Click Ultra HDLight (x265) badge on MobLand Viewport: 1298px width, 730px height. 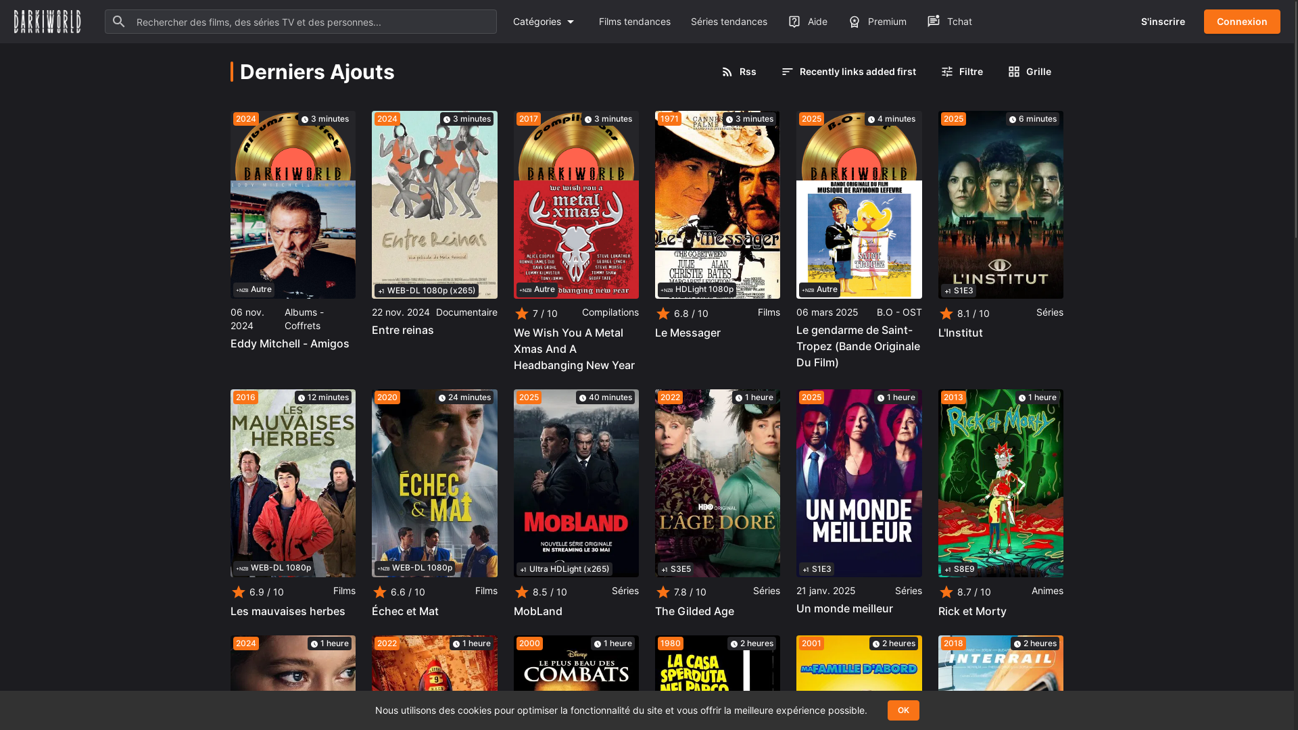pos(564,569)
